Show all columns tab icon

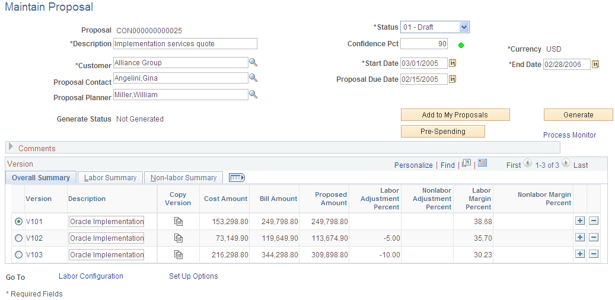237,178
